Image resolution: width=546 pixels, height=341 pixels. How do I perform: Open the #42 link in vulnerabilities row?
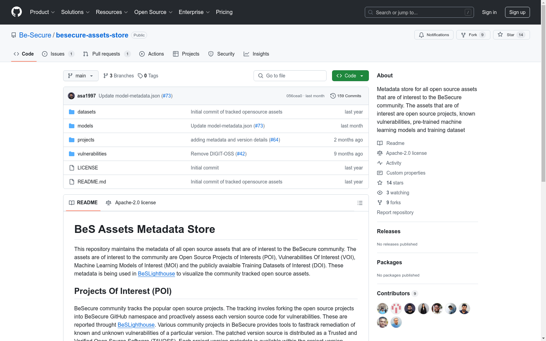(x=241, y=154)
